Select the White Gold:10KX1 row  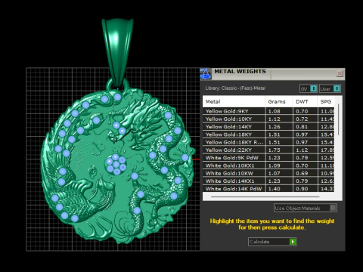point(268,165)
